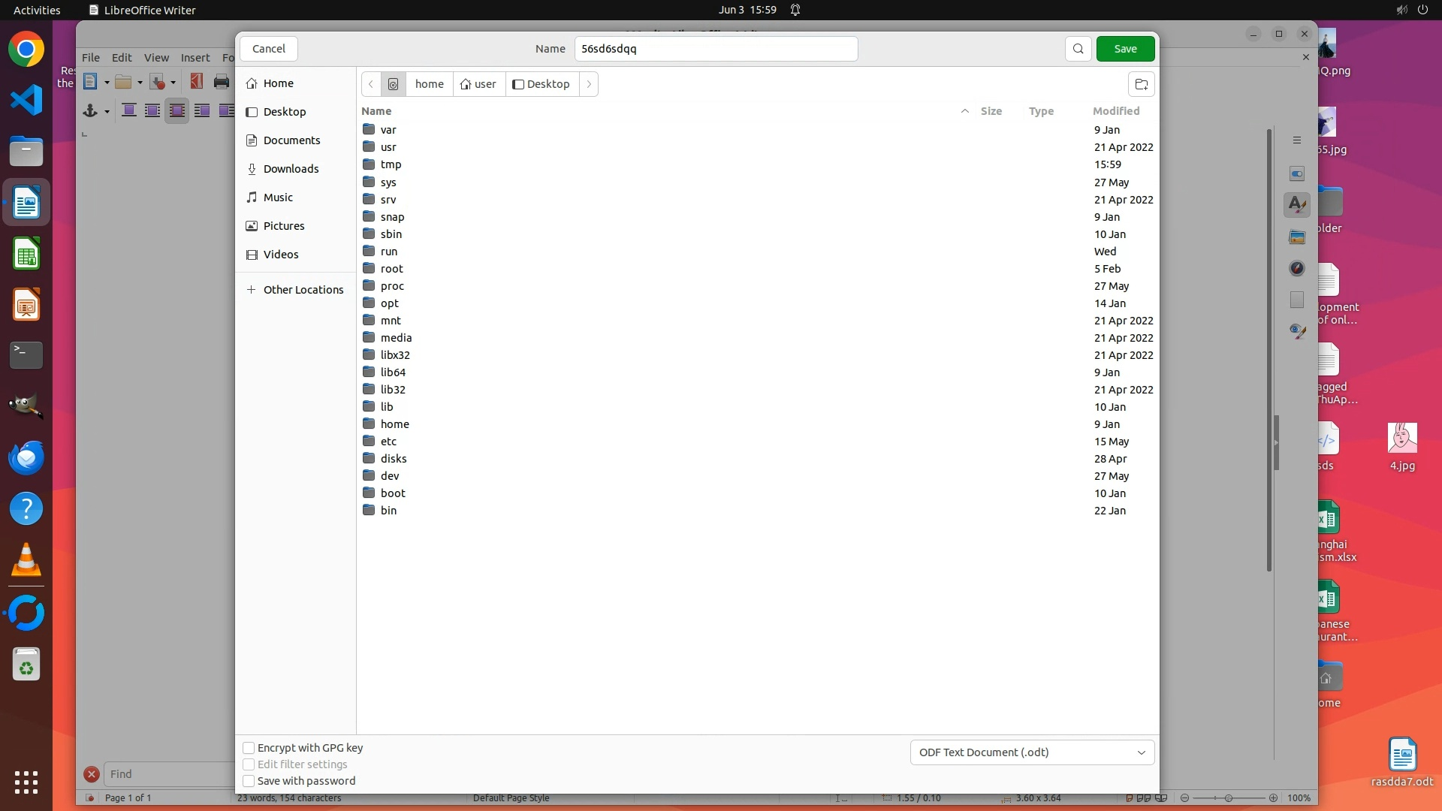Click the Cancel button
This screenshot has height=811, width=1442.
268,49
